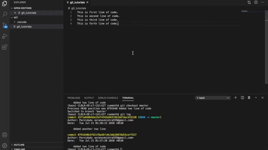Click line number 1 in the gutter

pyautogui.click(x=71, y=12)
